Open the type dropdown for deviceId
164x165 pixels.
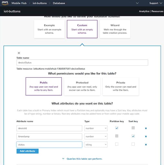pos(96,128)
